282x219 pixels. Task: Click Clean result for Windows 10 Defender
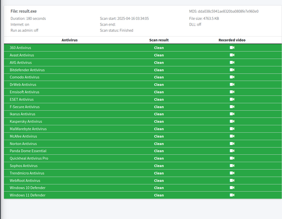(159, 188)
